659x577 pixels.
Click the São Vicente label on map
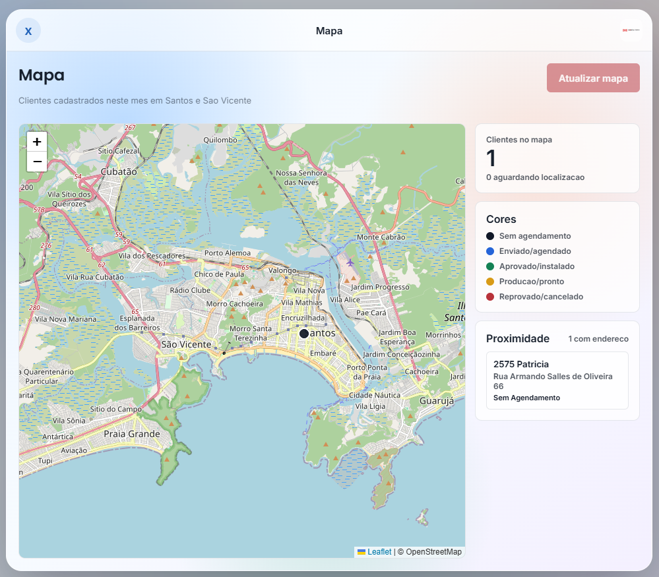(x=186, y=344)
